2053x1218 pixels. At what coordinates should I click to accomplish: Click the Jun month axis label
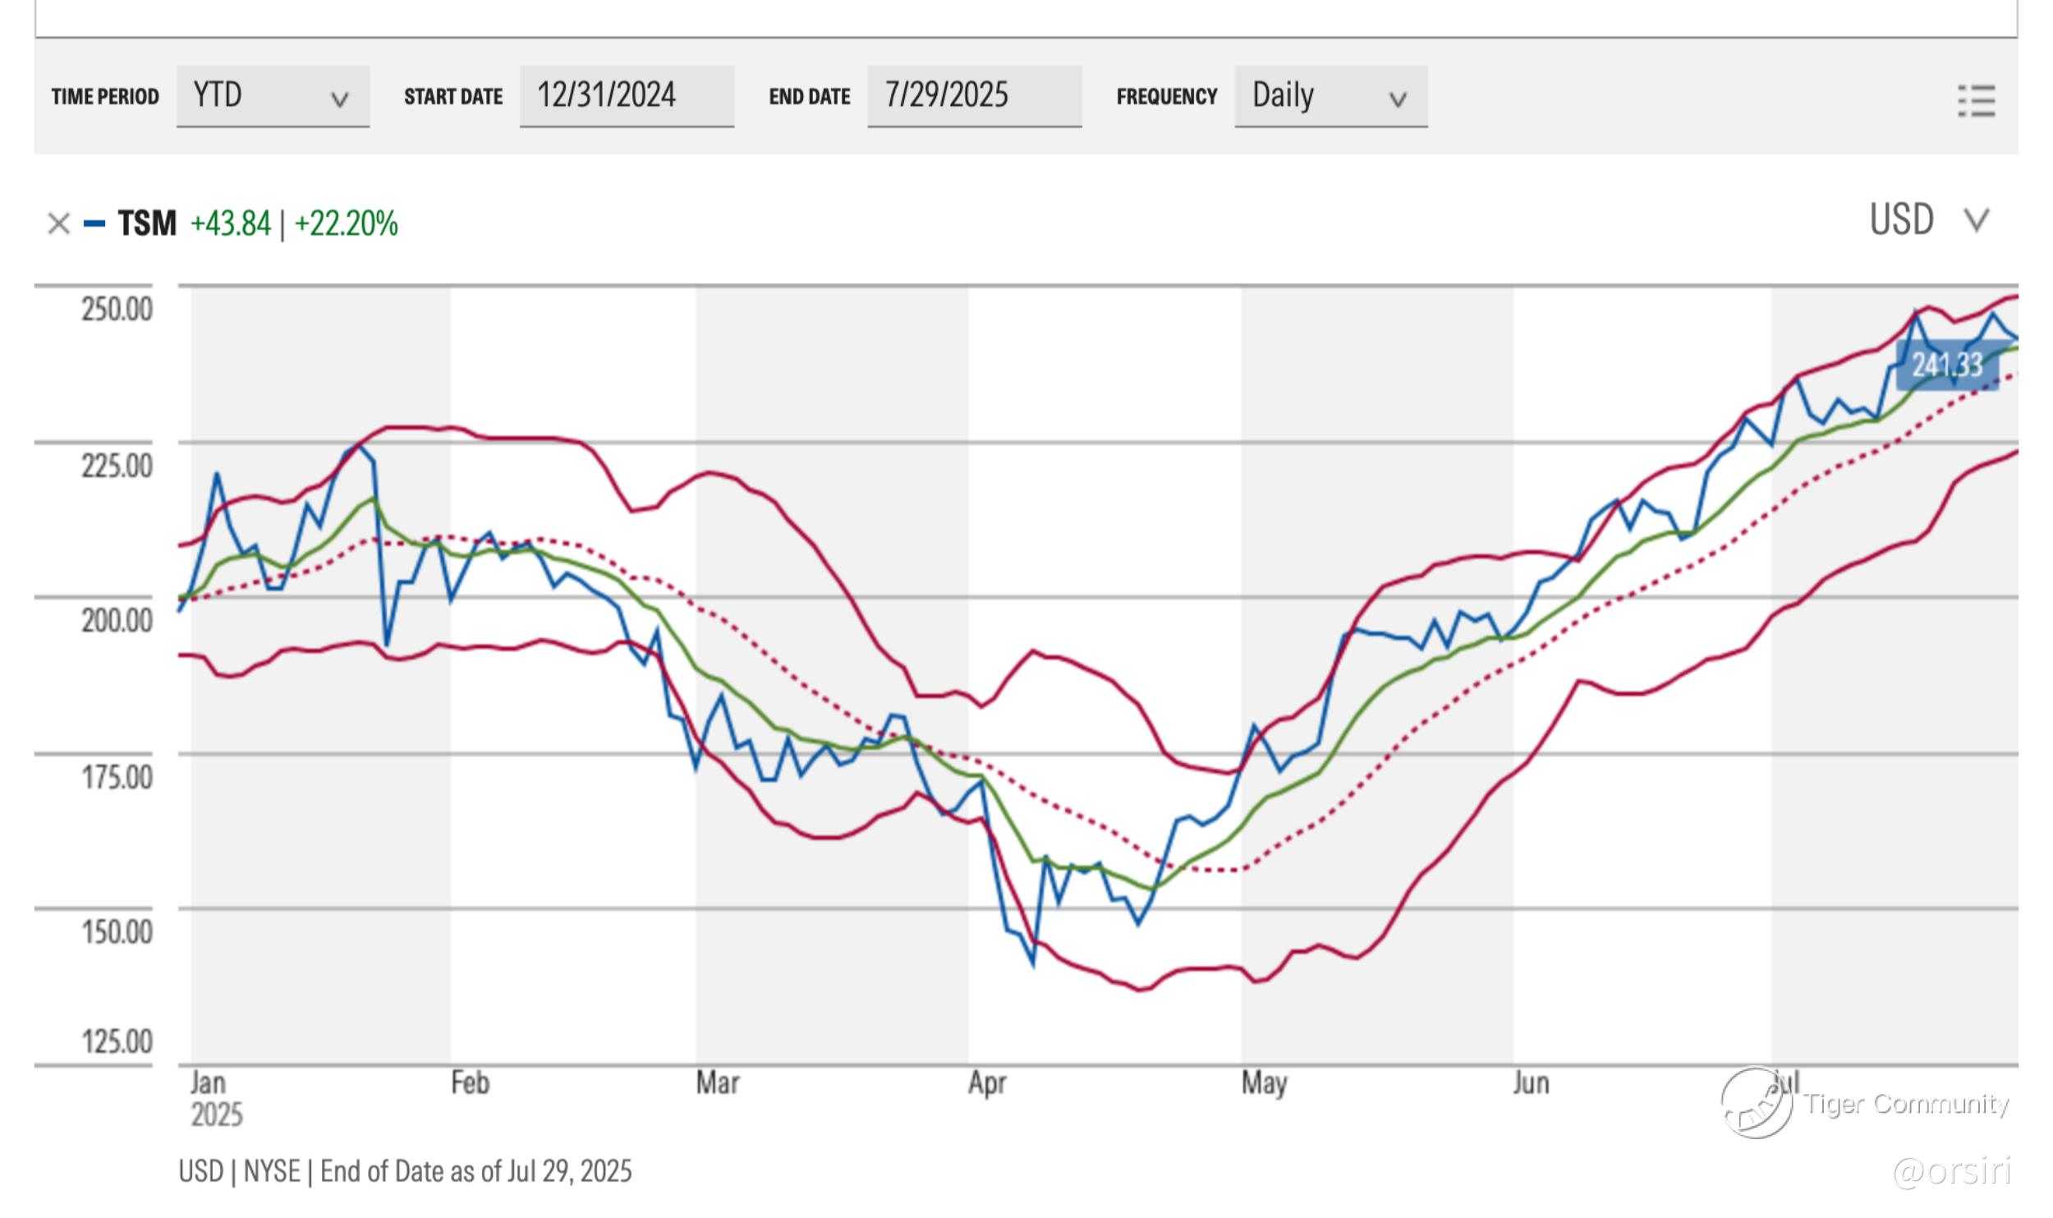tap(1531, 1083)
